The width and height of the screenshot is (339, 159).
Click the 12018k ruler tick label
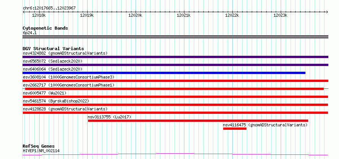pos(39,15)
